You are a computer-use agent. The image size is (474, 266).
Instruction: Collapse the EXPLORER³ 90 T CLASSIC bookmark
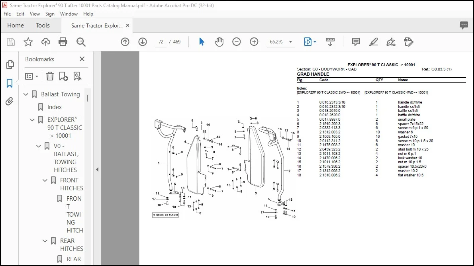click(32, 120)
